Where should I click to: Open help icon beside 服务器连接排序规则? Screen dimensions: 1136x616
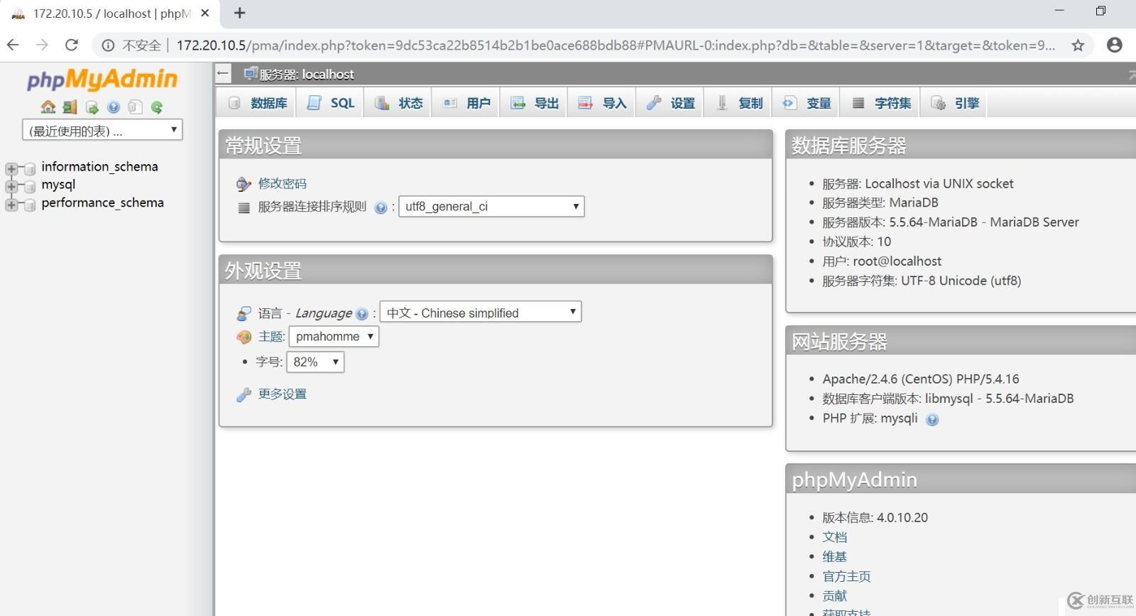pos(381,207)
